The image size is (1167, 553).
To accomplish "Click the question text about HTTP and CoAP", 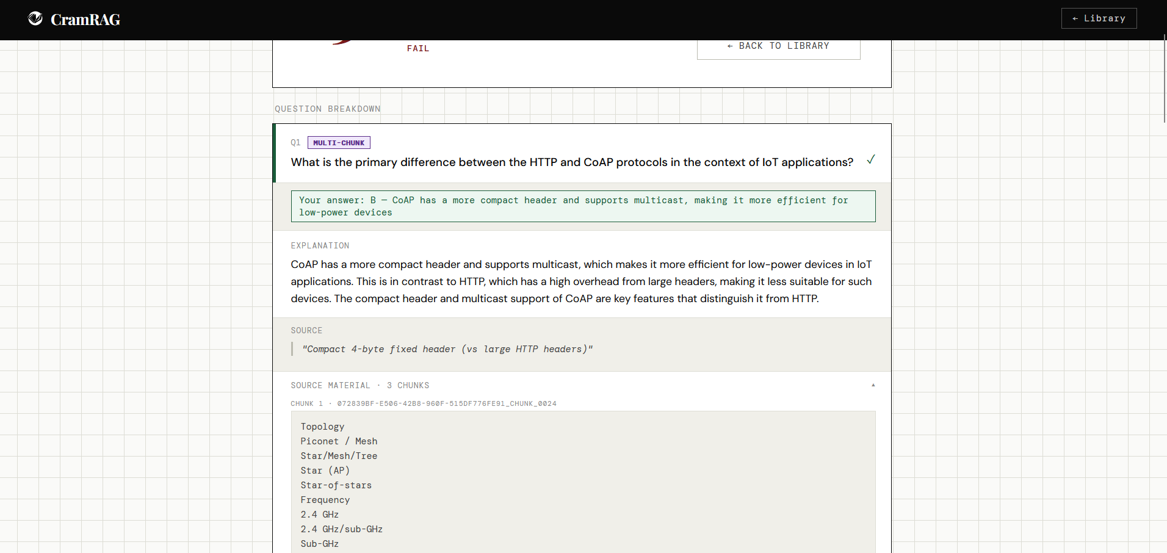I will point(572,162).
